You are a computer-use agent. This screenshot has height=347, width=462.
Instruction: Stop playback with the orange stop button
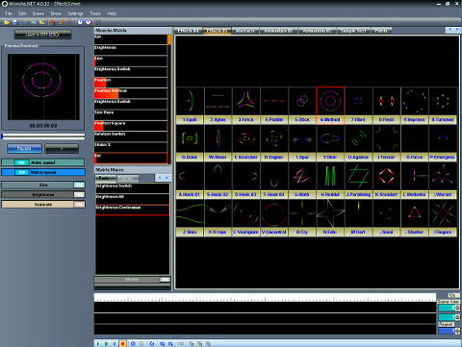(122, 343)
